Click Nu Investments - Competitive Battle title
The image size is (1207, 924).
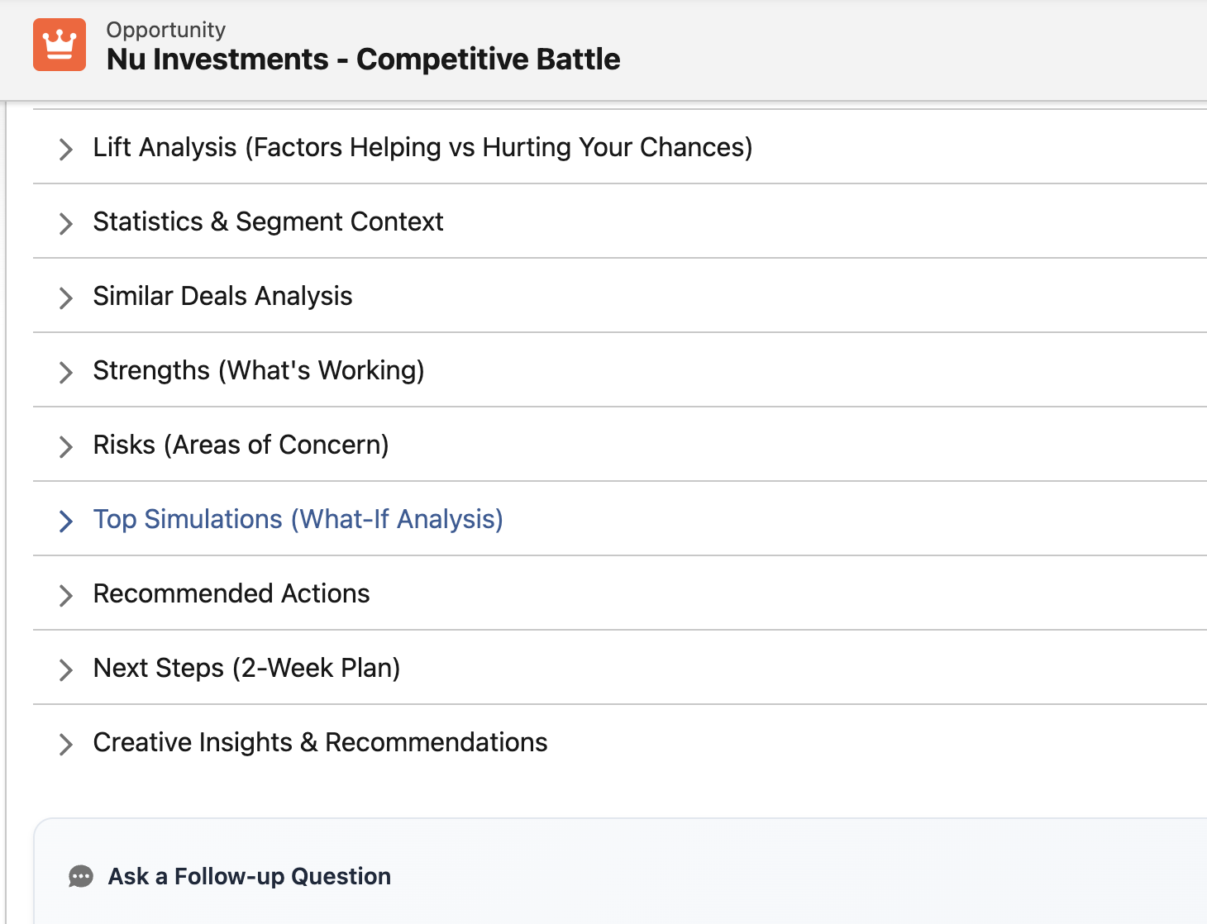click(x=363, y=60)
